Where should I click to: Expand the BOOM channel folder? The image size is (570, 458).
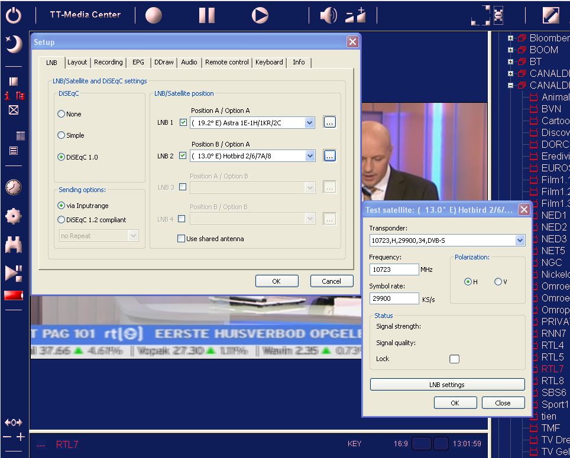pyautogui.click(x=510, y=50)
